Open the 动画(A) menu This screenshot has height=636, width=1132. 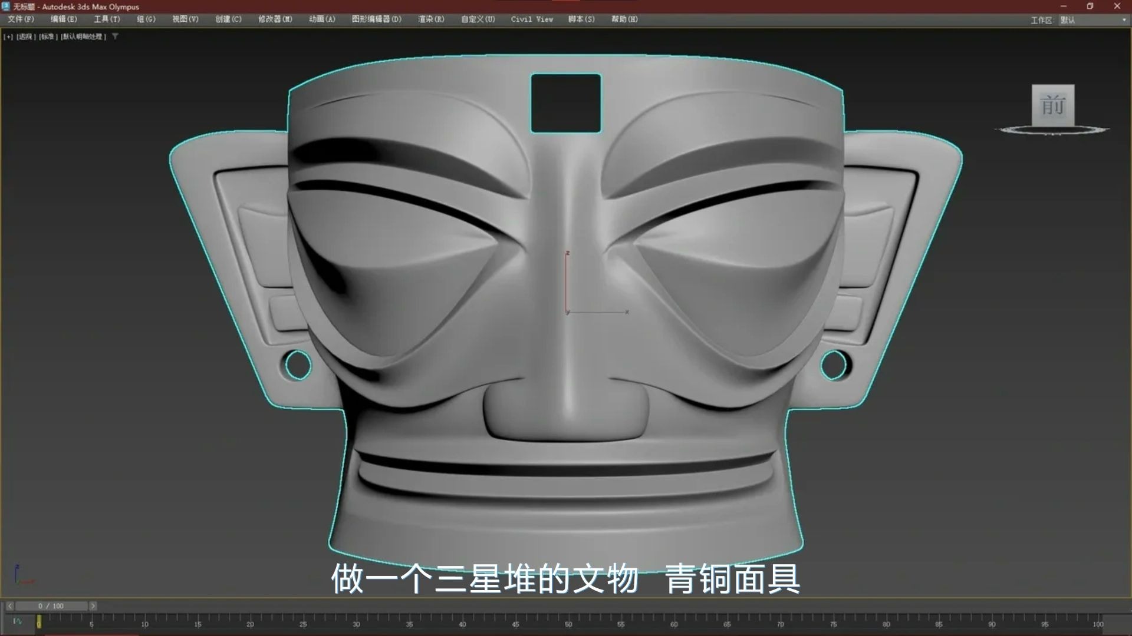(322, 19)
